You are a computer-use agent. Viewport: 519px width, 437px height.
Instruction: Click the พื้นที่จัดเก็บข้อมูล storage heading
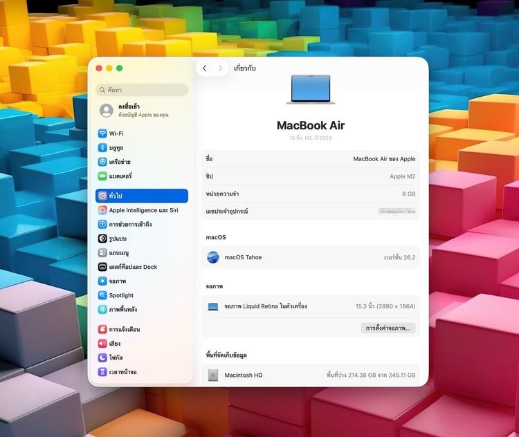pyautogui.click(x=226, y=355)
